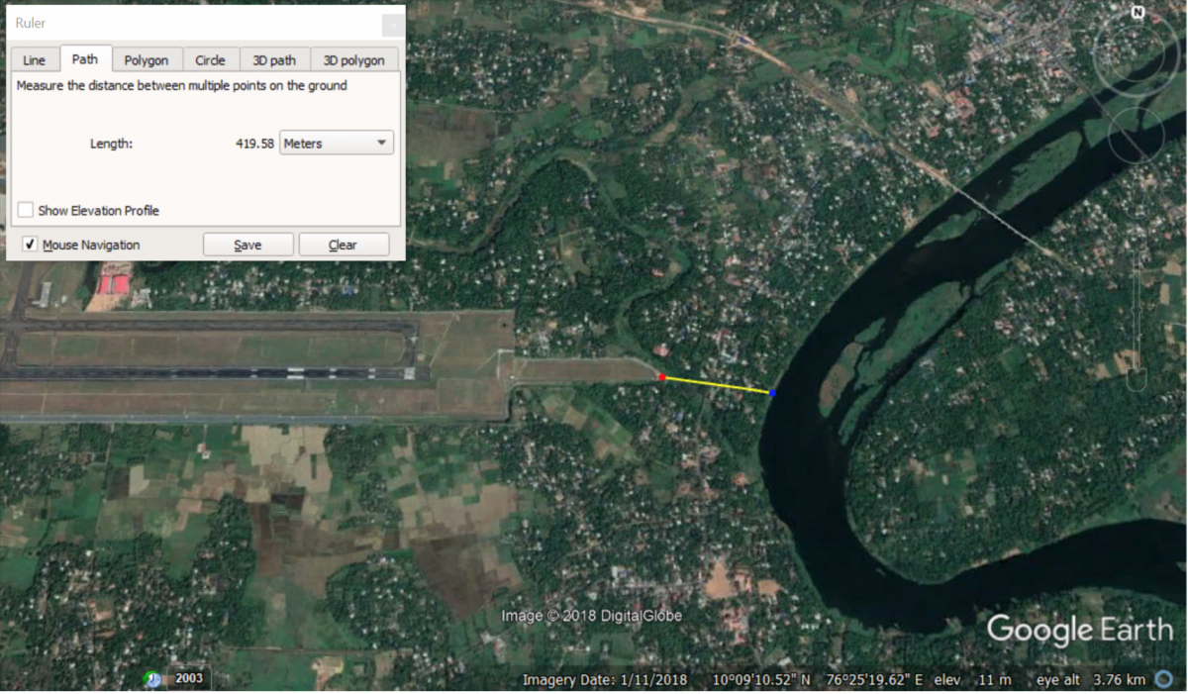The image size is (1188, 694).
Task: Save the measured path
Action: coord(247,244)
